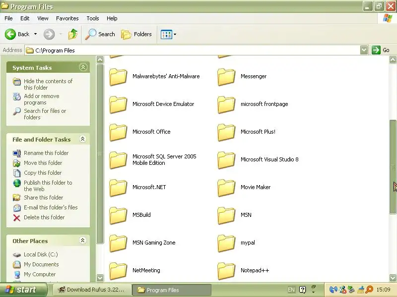Select the mypal folder name text

248,243
